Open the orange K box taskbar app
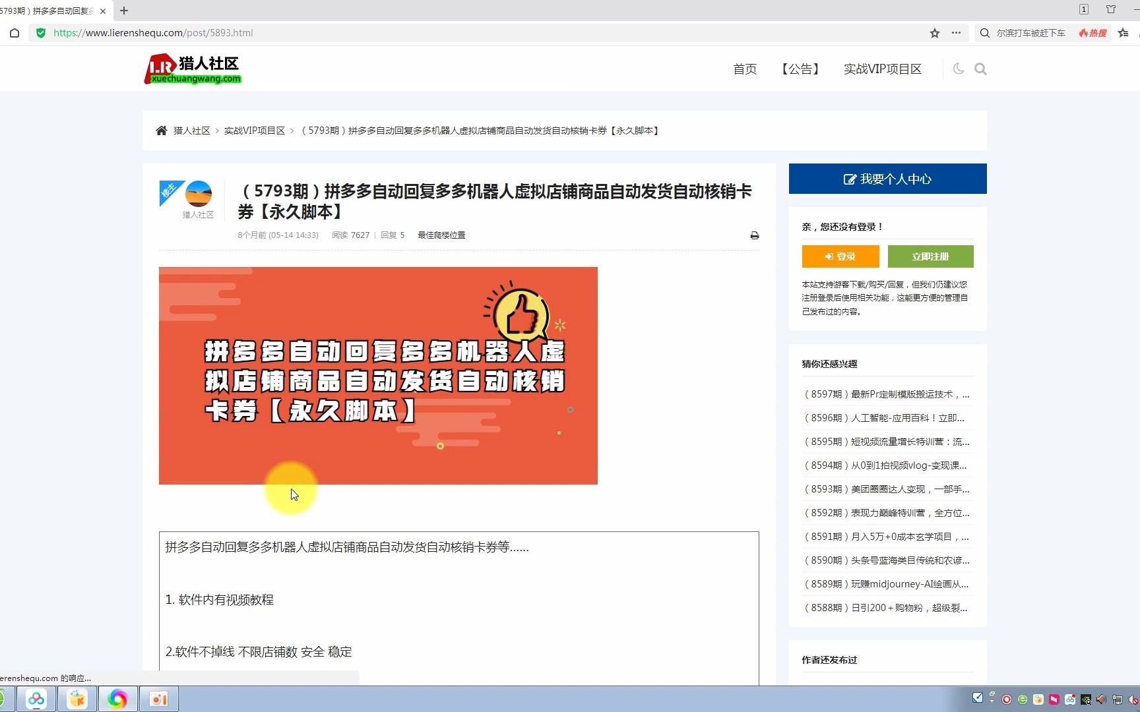 tap(77, 699)
